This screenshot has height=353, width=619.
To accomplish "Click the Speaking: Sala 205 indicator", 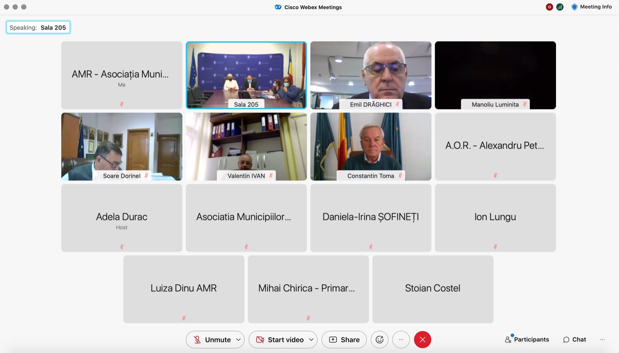I will tap(38, 27).
